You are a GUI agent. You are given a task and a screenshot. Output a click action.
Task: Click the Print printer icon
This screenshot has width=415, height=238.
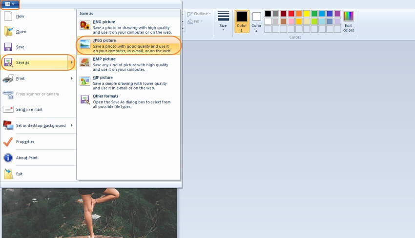click(8, 79)
